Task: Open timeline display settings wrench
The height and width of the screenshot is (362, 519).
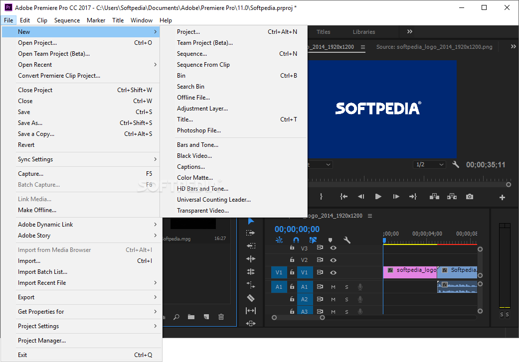Action: click(x=347, y=240)
